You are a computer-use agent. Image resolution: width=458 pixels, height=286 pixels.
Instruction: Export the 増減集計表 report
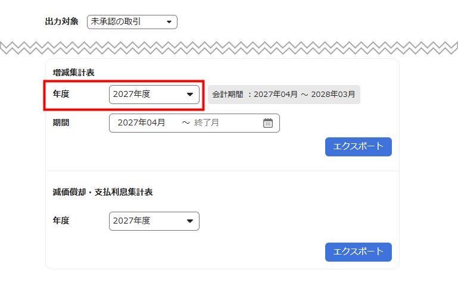358,147
